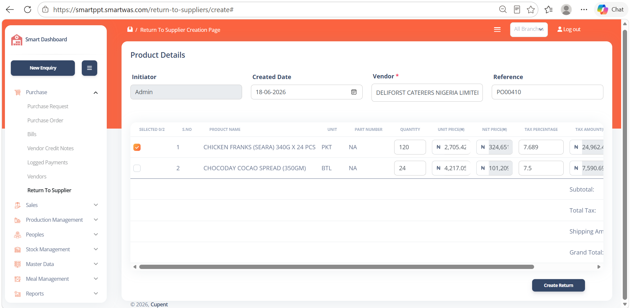Select Return To Supplier menu item
This screenshot has height=308, width=630.
point(49,190)
